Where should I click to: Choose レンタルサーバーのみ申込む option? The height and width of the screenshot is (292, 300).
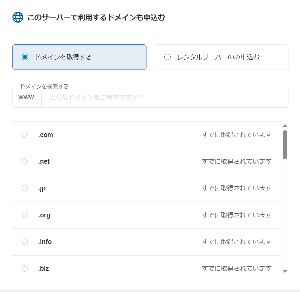pyautogui.click(x=167, y=57)
